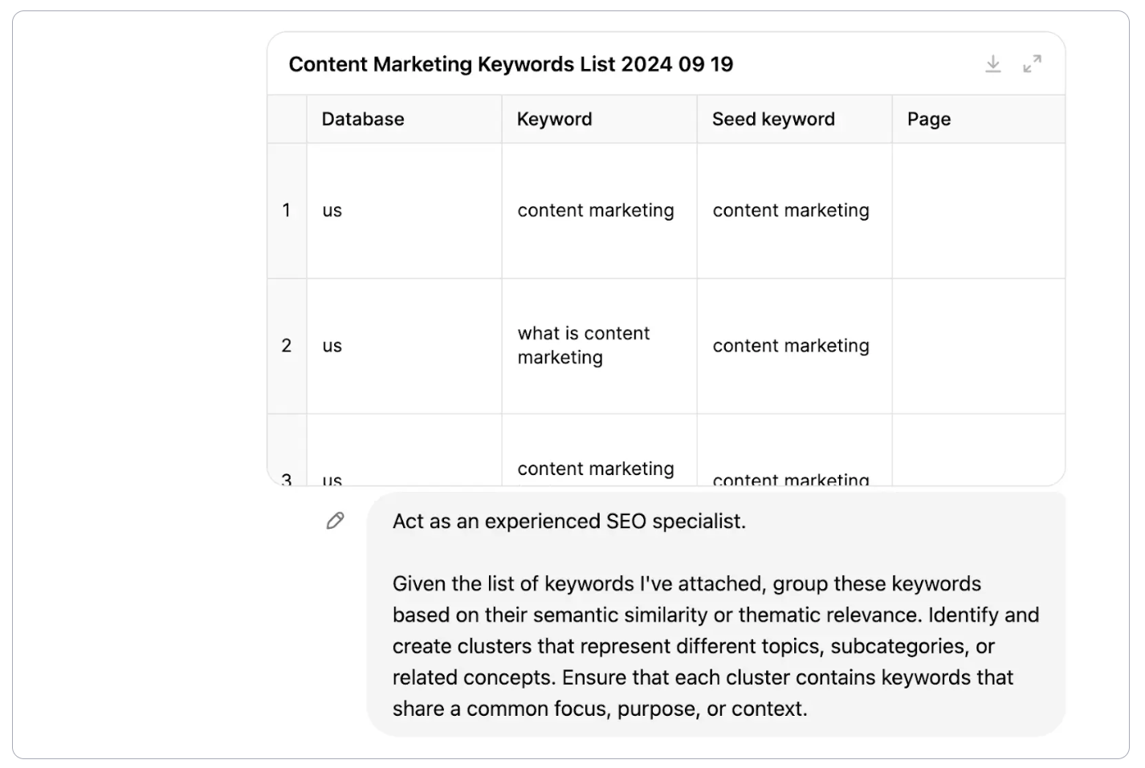Select the cell reading what is content marketing
Screen dimensions: 1145x768
tap(583, 345)
